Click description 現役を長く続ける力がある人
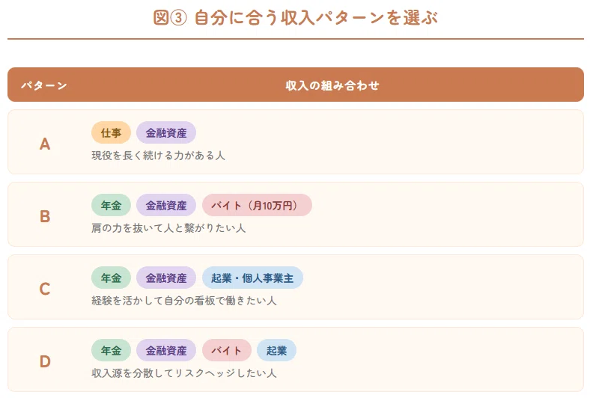Viewport: 590px width, 398px height. [x=158, y=156]
